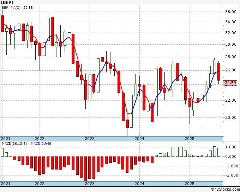
Task: Click the 34.00 price axis label
Action: (x=231, y=22)
